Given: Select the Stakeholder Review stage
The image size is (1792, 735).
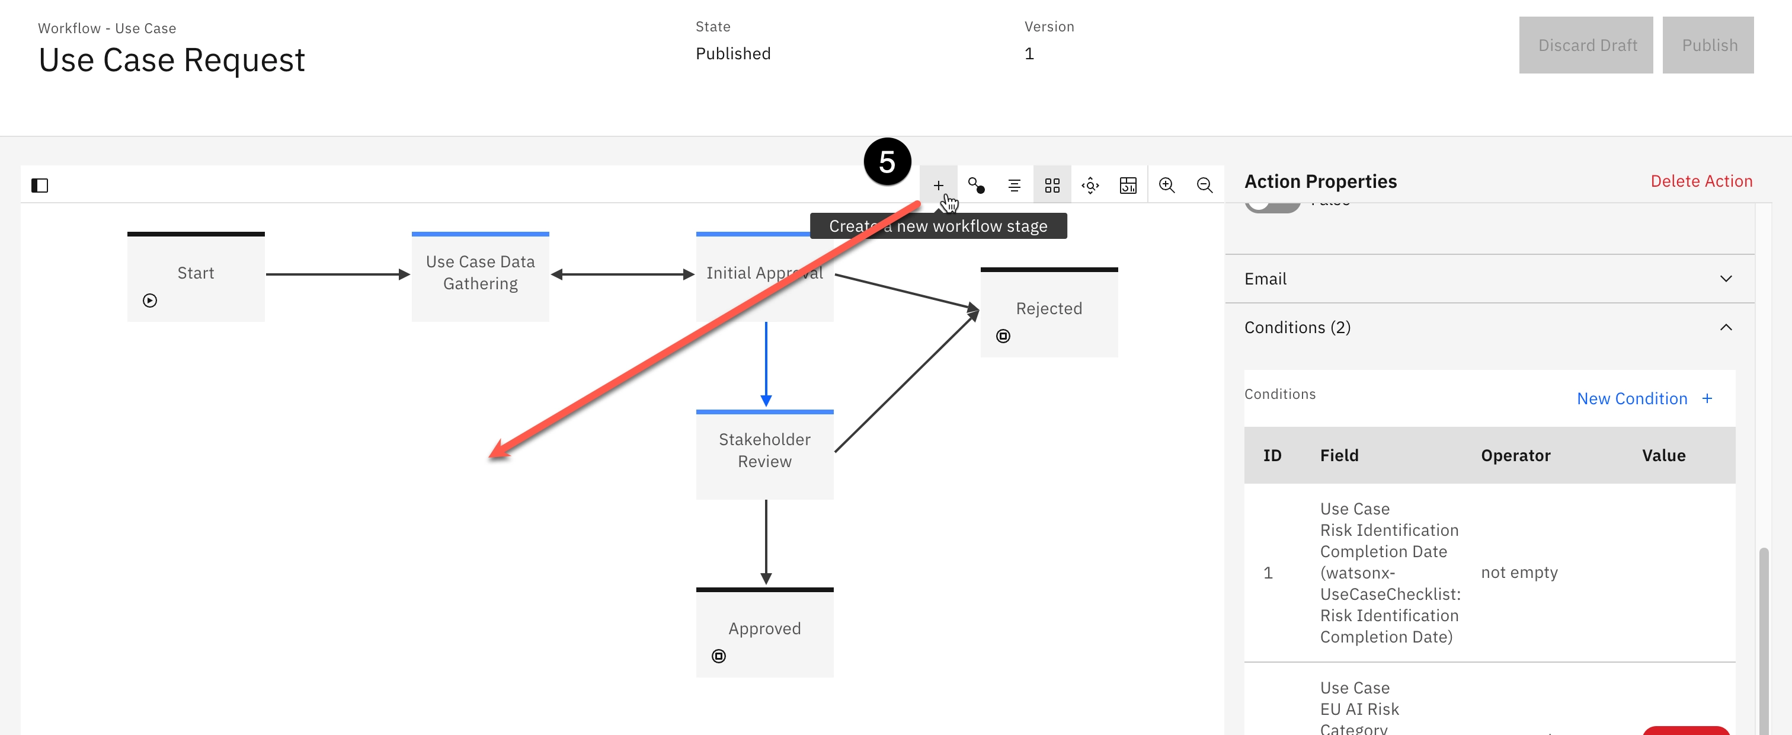Looking at the screenshot, I should (x=764, y=455).
